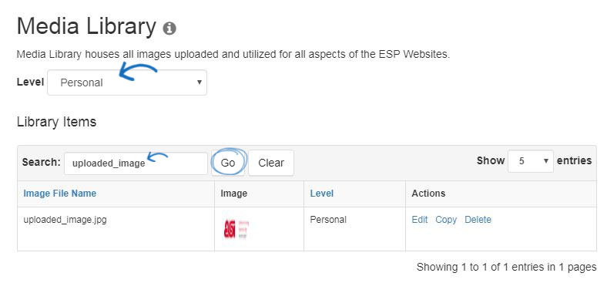Open the Level dropdown showing Personal
607x283 pixels.
[127, 83]
